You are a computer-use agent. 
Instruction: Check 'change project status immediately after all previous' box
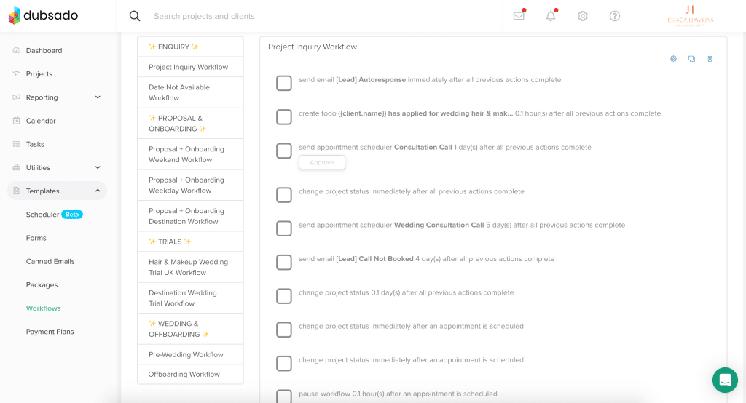click(284, 195)
